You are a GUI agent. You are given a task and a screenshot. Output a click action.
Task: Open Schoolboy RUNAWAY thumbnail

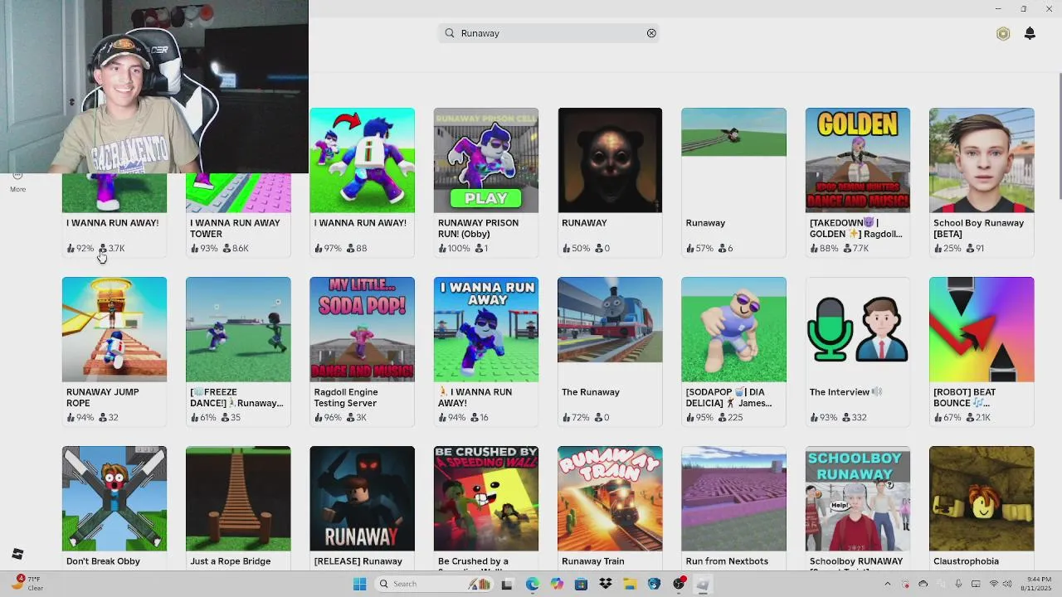coord(857,498)
